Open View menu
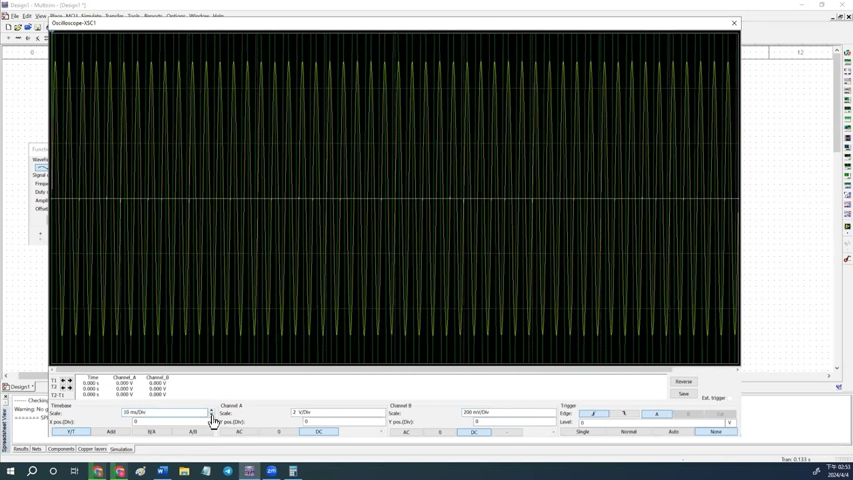Viewport: 853px width, 480px height. point(41,16)
